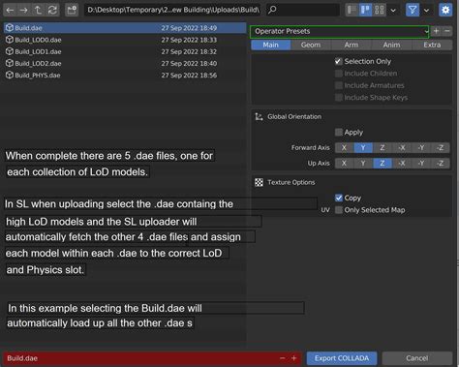Click the Build_LOD0.dae mesh file icon

coord(10,40)
